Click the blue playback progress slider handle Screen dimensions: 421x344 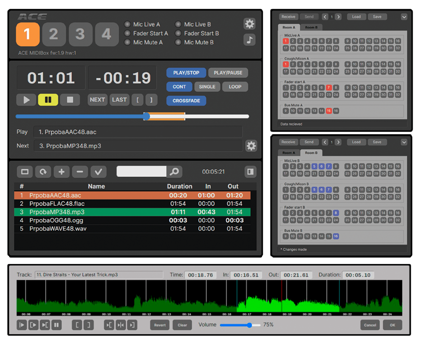coord(146,116)
